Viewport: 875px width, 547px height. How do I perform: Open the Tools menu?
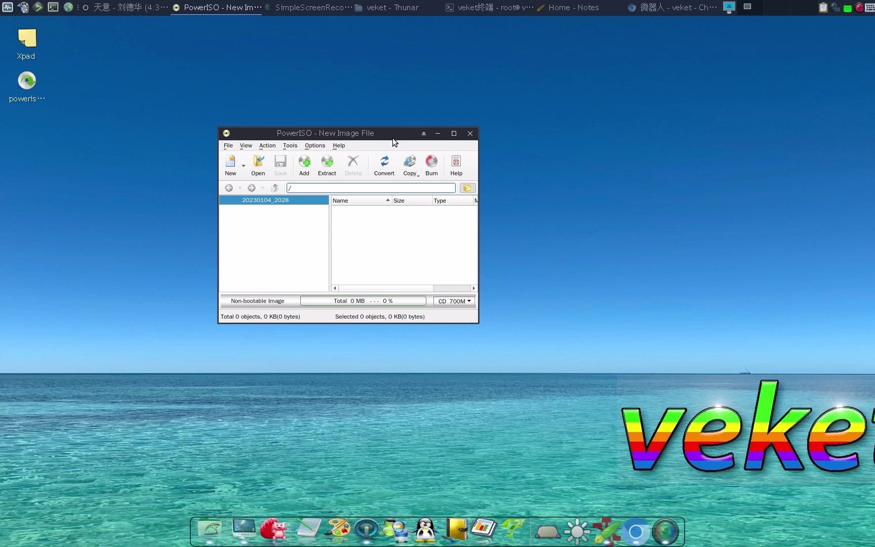coord(290,145)
